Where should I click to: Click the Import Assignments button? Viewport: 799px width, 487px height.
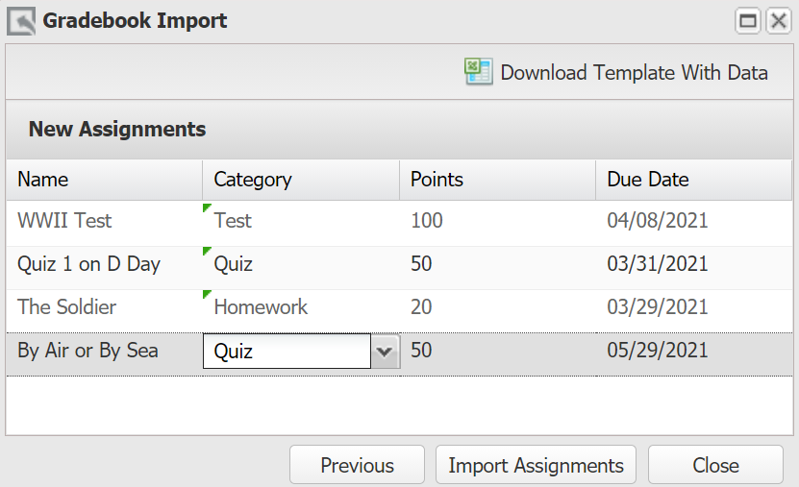pos(536,465)
